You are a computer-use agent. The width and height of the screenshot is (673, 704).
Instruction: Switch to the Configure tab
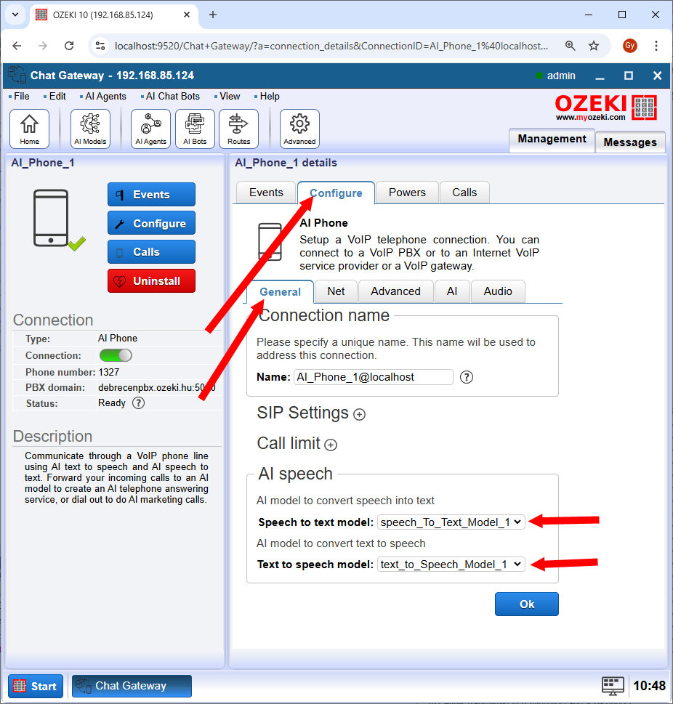click(336, 193)
